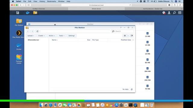Viewport: 193px width, 108px height.
Task: Switch to Docker from the DSM taskbar
Action: [28, 13]
